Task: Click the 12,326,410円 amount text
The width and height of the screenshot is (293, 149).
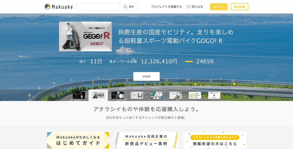Action: click(159, 61)
